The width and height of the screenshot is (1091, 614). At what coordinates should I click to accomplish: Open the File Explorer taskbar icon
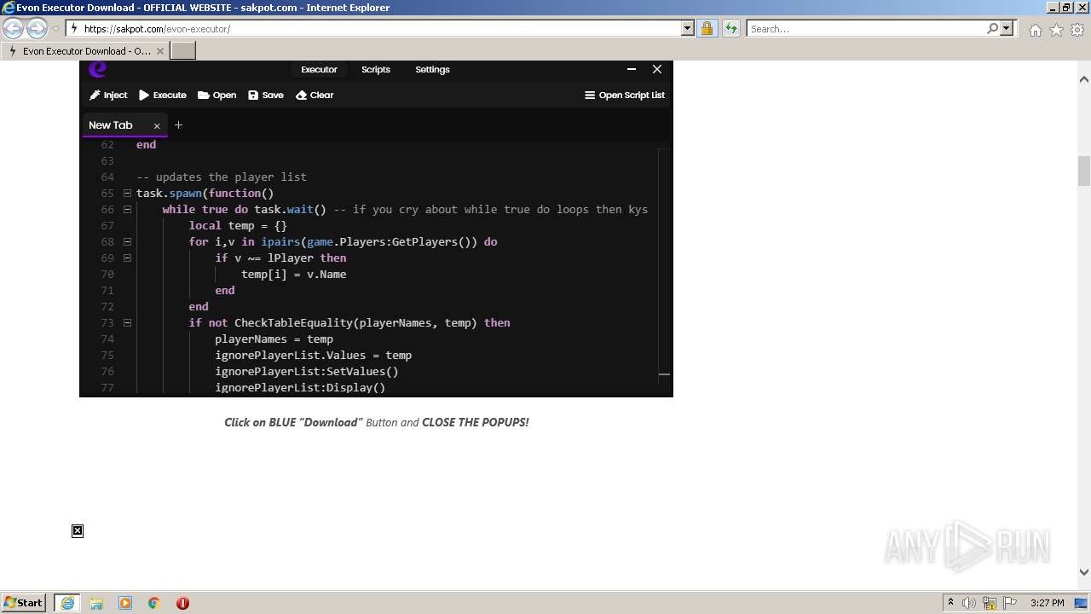(x=96, y=603)
